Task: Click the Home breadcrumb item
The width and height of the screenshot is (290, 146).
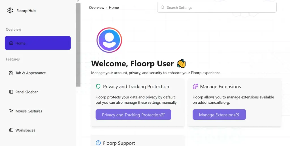Action: [114, 8]
